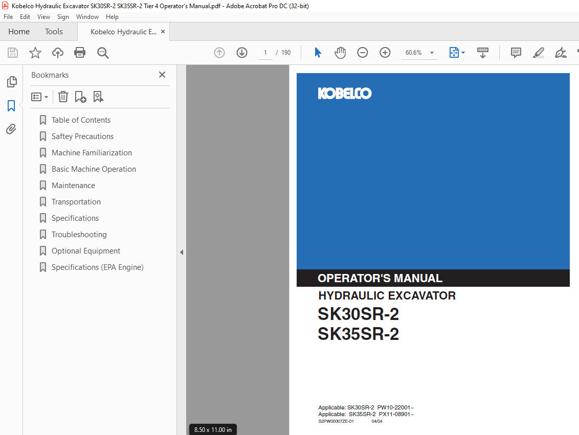Click the scrolling mode keyboard icon

483,53
